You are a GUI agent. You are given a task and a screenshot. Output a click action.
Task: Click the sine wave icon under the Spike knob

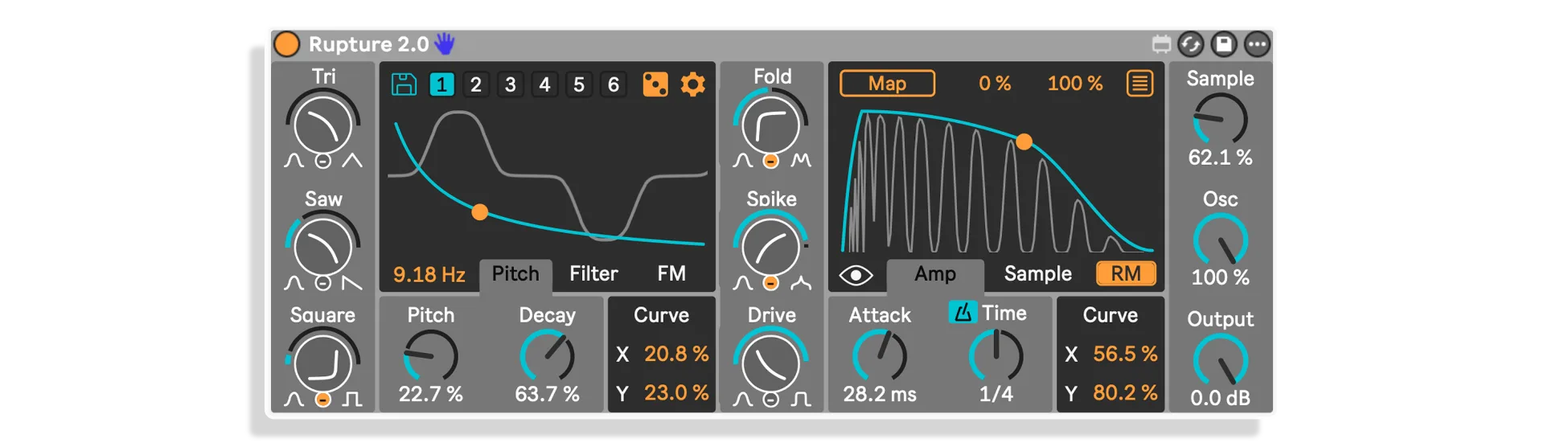click(742, 283)
